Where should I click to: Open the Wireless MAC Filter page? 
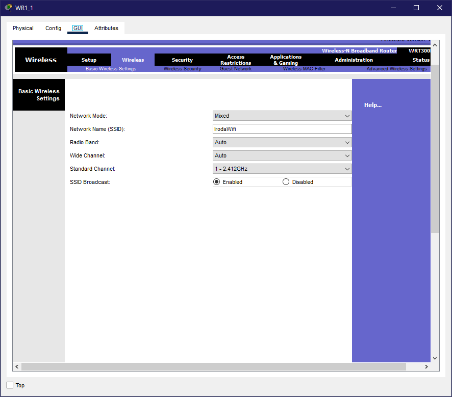tap(304, 69)
